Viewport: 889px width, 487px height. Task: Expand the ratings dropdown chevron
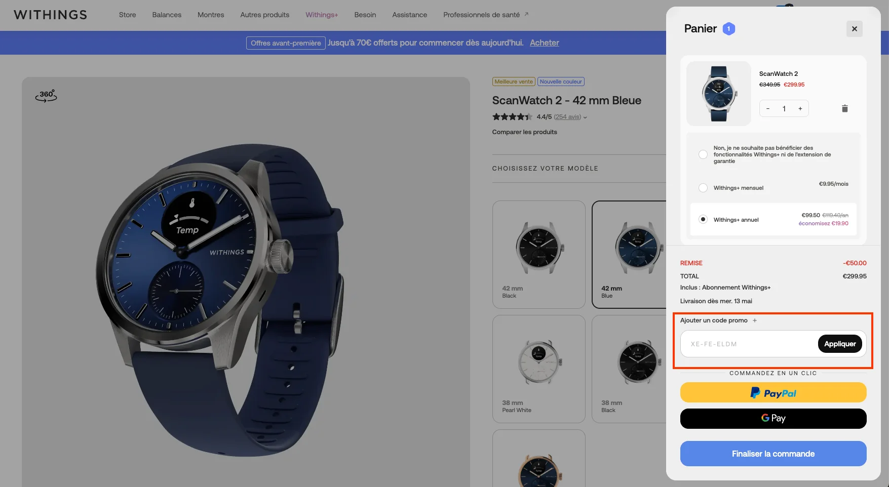coord(585,117)
